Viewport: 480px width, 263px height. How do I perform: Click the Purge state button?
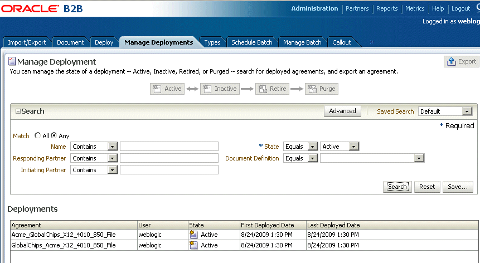click(x=322, y=89)
